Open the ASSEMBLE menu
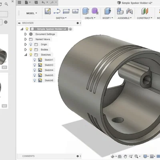This screenshot has height=160, width=160. click(x=124, y=18)
